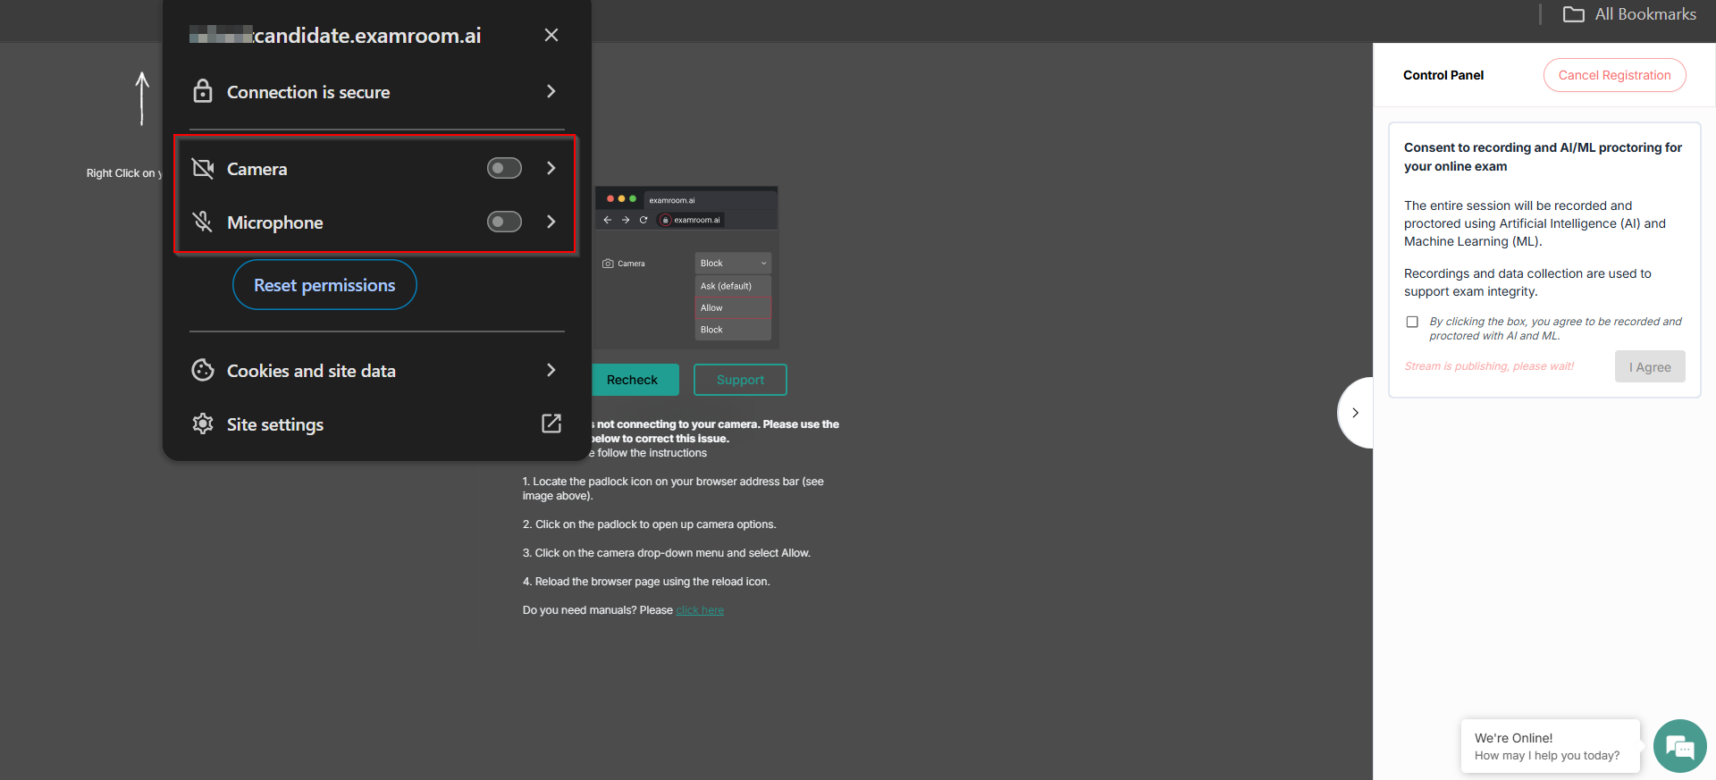
Task: Select the Connection is secure label
Action: 308,92
